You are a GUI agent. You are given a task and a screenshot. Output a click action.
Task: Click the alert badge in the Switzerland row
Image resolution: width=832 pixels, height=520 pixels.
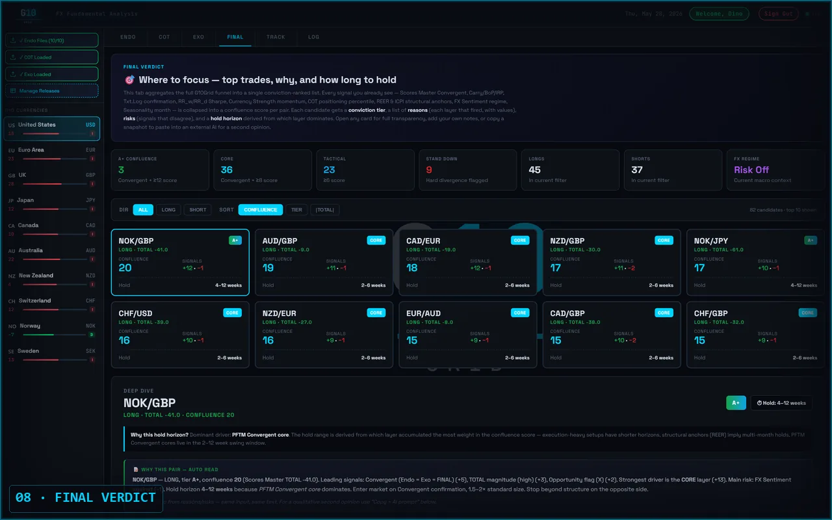pos(92,309)
